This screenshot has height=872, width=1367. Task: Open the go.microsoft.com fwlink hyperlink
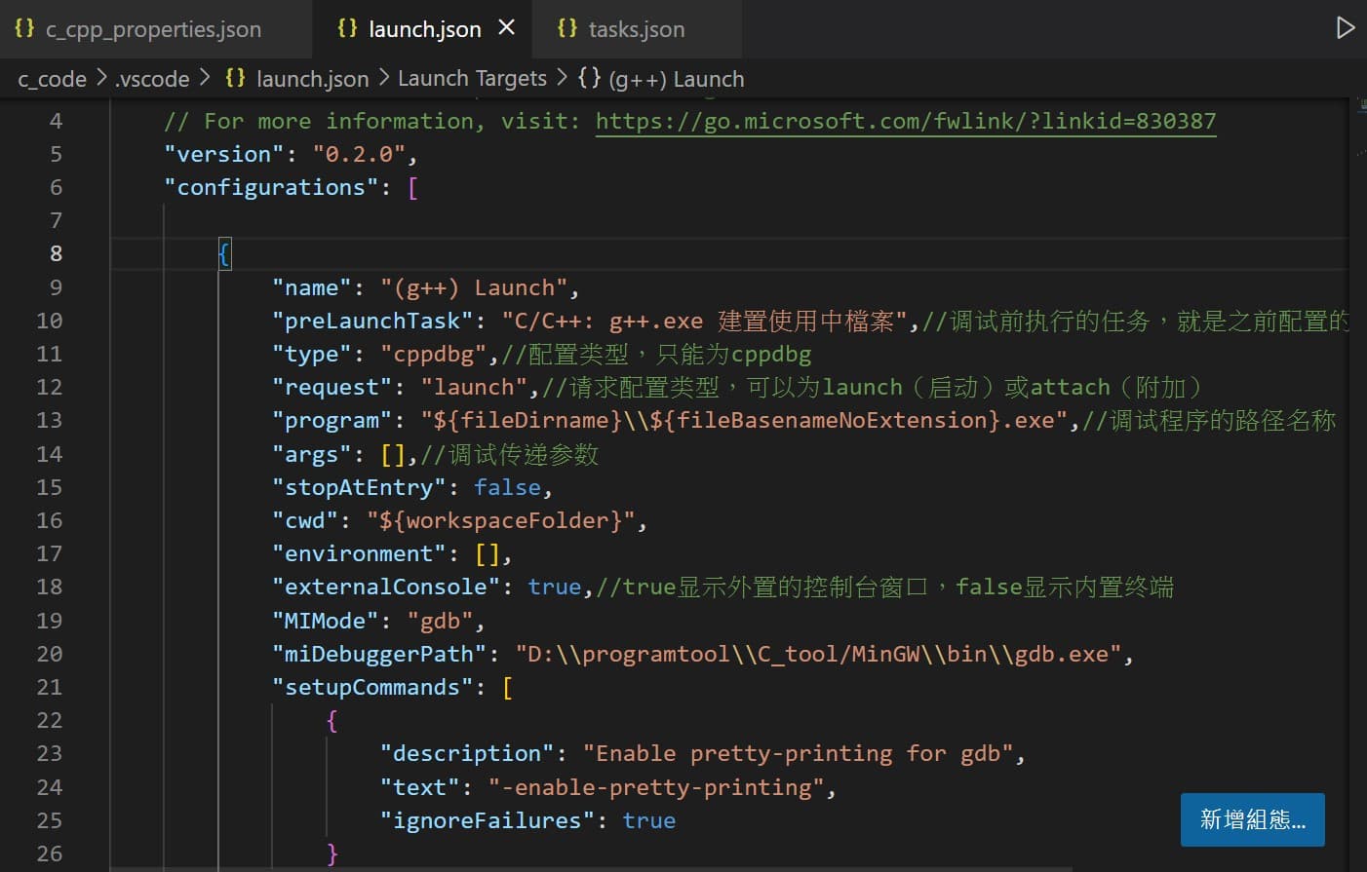point(905,121)
